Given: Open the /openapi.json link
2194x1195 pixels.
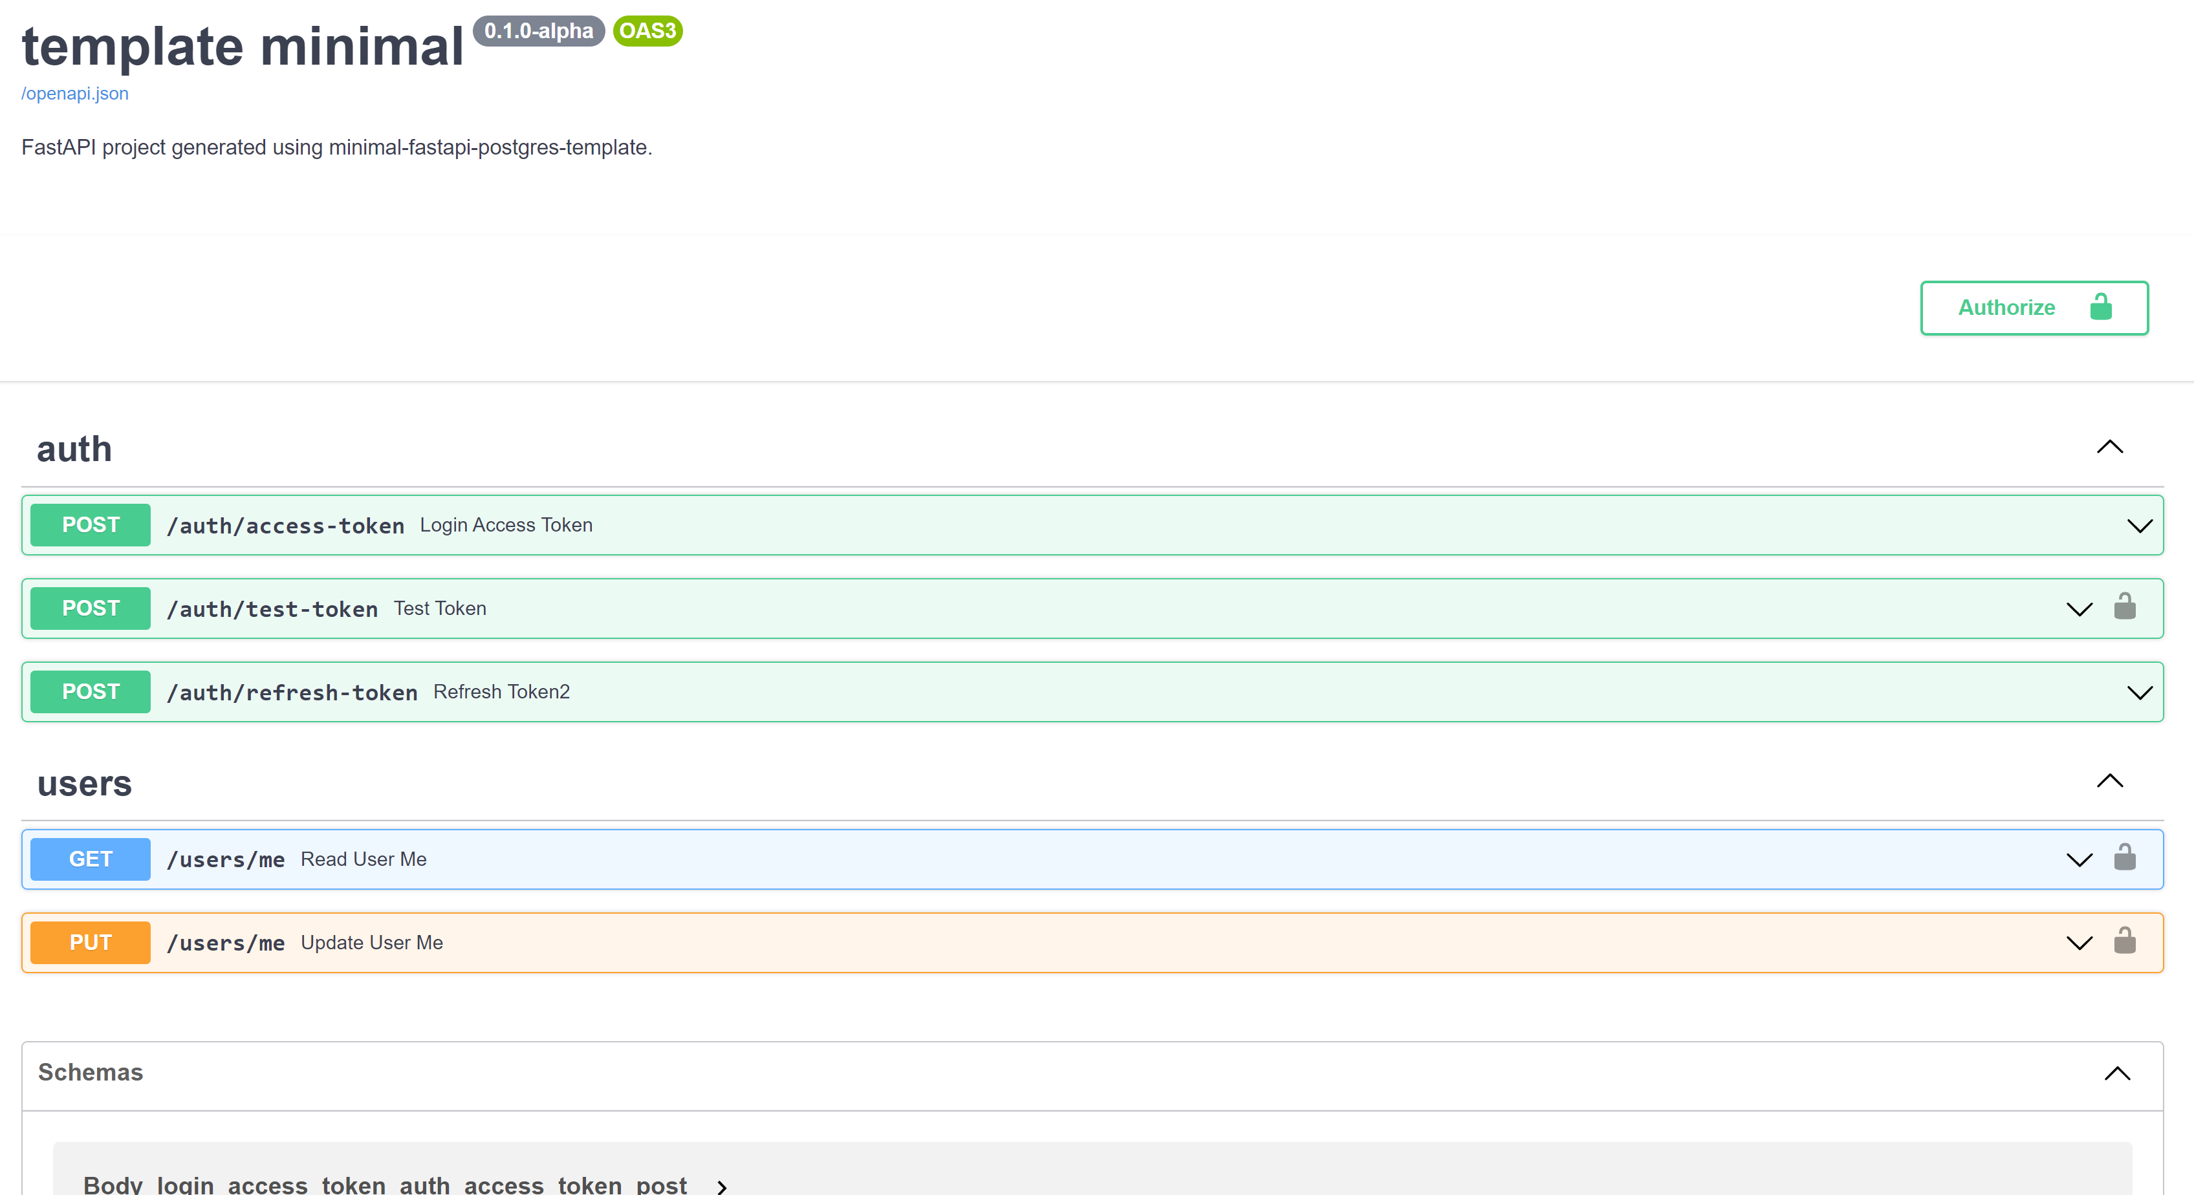Looking at the screenshot, I should point(75,94).
